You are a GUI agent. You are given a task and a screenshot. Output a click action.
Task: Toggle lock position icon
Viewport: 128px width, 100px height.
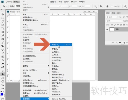click(x=118, y=25)
